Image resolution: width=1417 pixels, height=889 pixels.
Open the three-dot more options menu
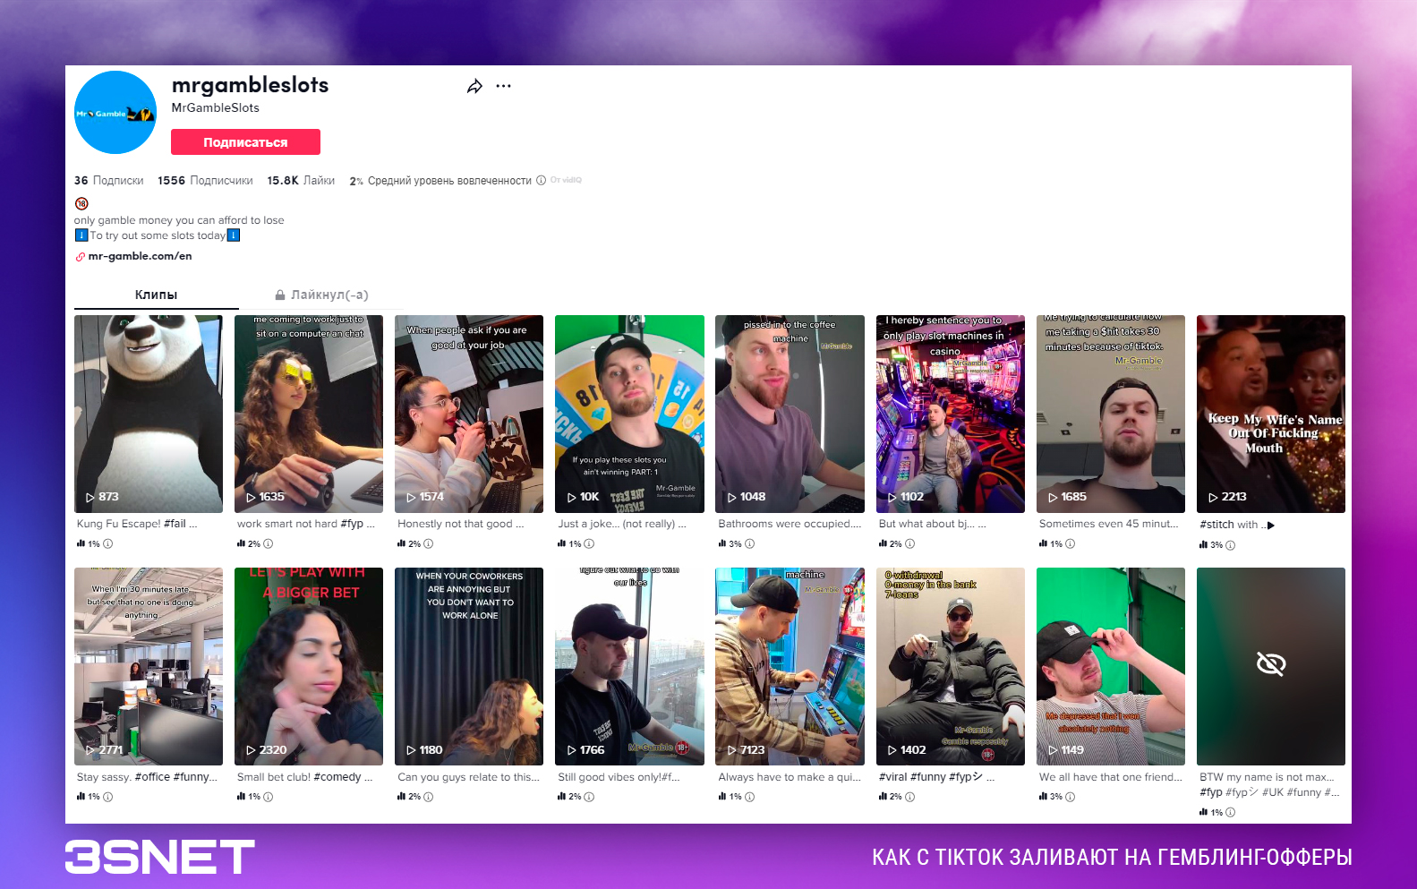coord(504,86)
